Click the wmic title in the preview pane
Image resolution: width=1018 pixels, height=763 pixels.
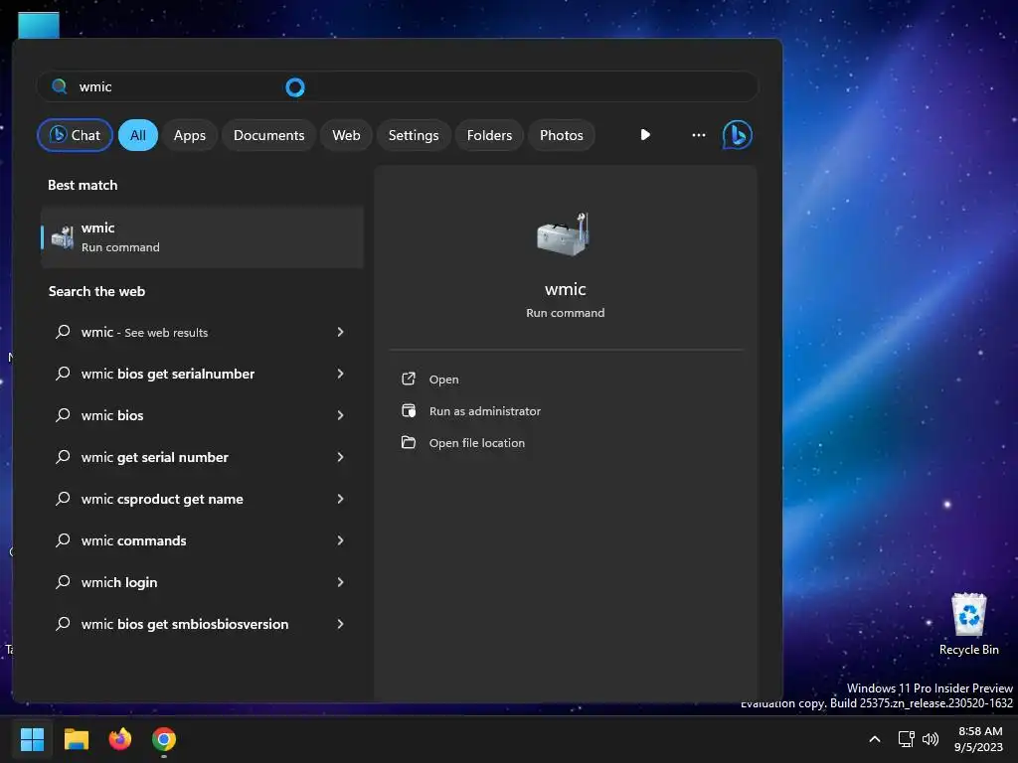click(x=565, y=289)
